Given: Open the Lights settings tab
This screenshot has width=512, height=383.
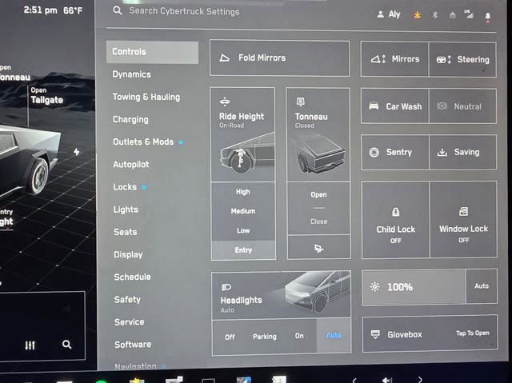Looking at the screenshot, I should click(x=126, y=209).
